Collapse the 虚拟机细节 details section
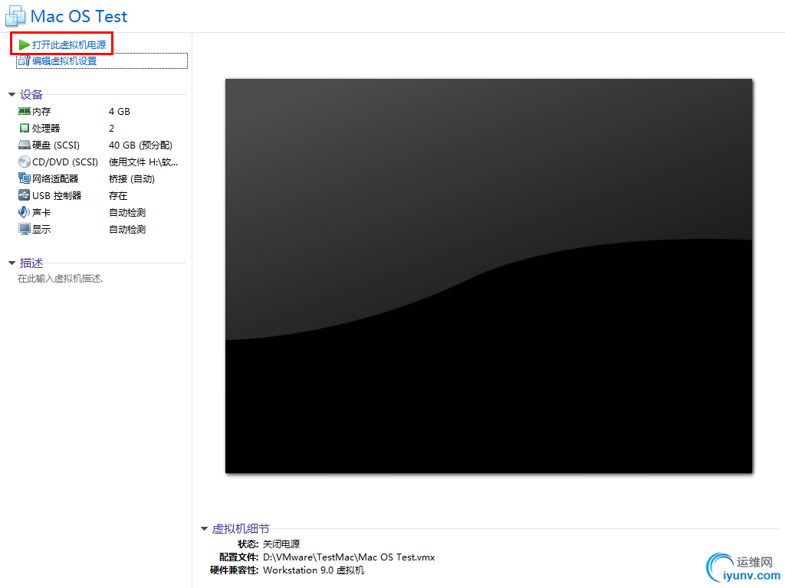 click(x=204, y=528)
